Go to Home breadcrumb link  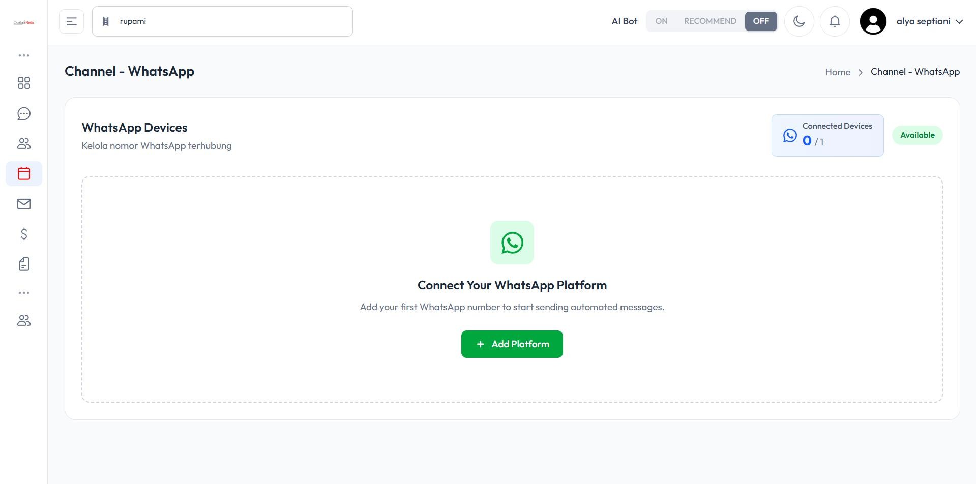coord(838,72)
